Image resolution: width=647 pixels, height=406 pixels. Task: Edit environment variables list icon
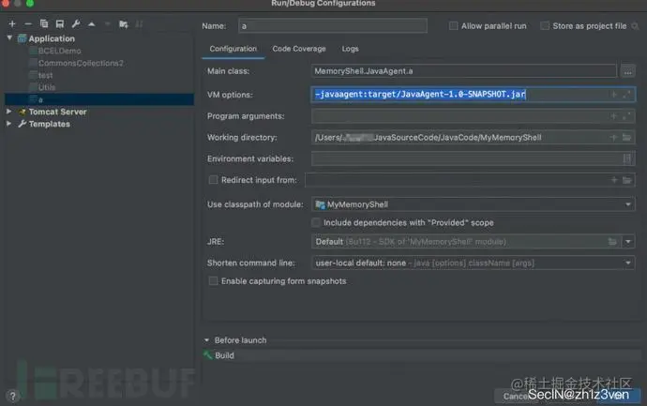(626, 158)
